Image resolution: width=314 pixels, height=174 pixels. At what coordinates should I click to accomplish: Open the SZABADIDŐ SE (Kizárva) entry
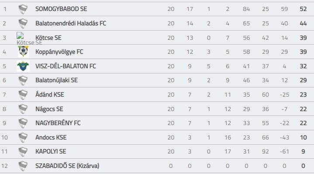click(67, 166)
